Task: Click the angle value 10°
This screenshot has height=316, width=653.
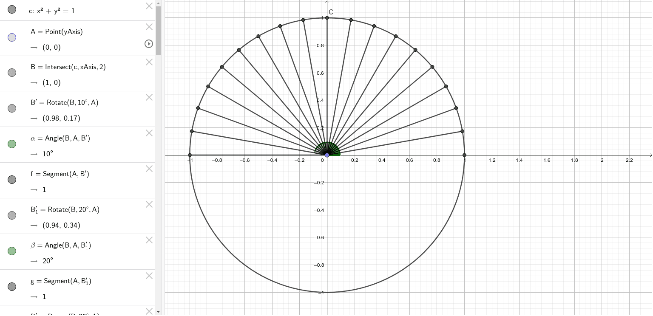Action: click(48, 154)
